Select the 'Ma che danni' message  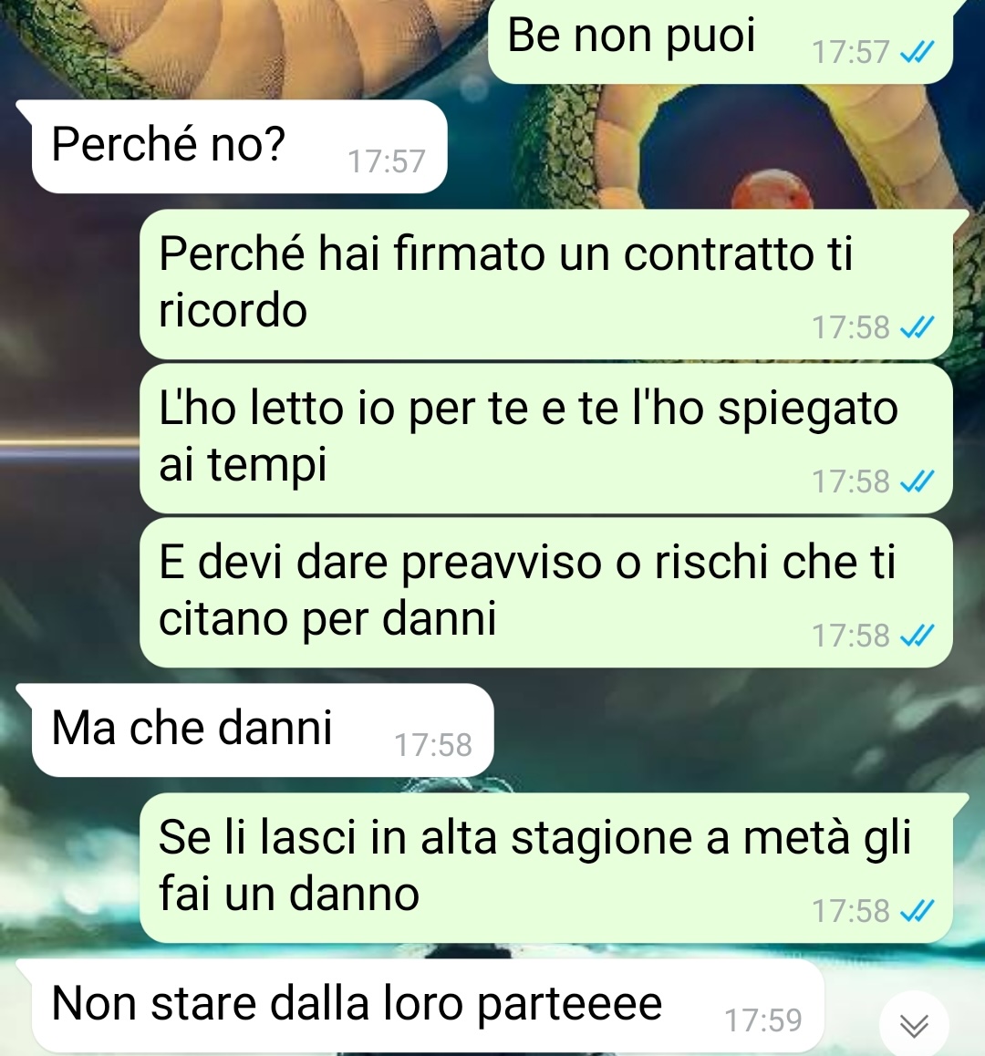pyautogui.click(x=263, y=730)
